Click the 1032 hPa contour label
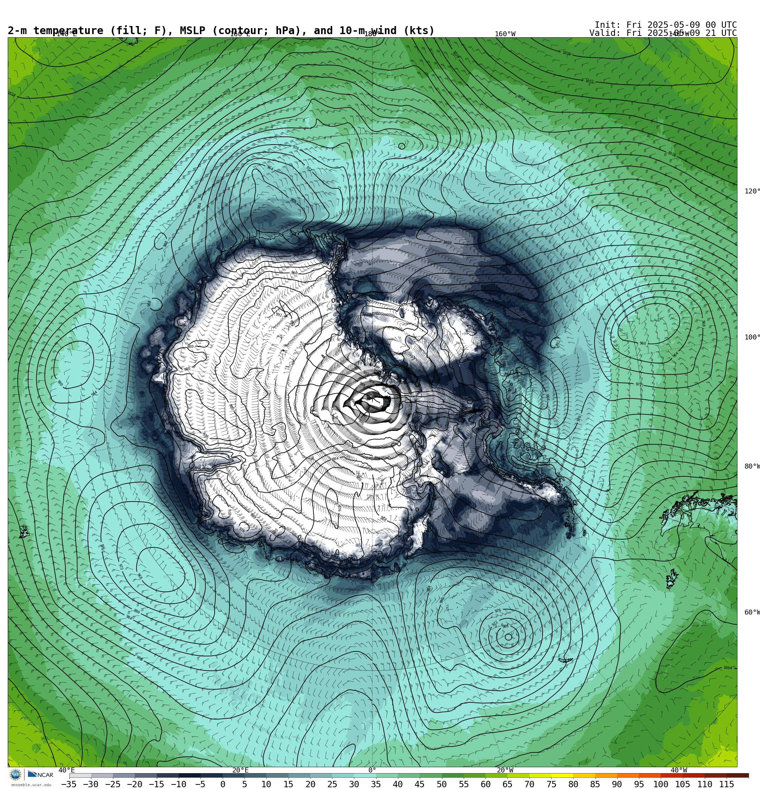This screenshot has width=760, height=789. click(589, 81)
